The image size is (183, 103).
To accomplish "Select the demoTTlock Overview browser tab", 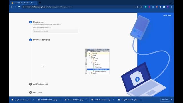I will 24,3.
